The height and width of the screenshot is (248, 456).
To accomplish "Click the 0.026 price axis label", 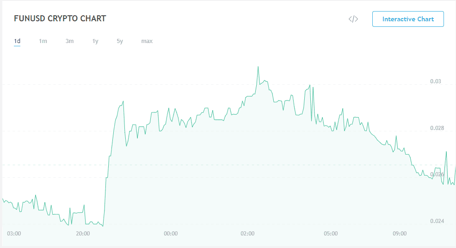I will click(437, 174).
